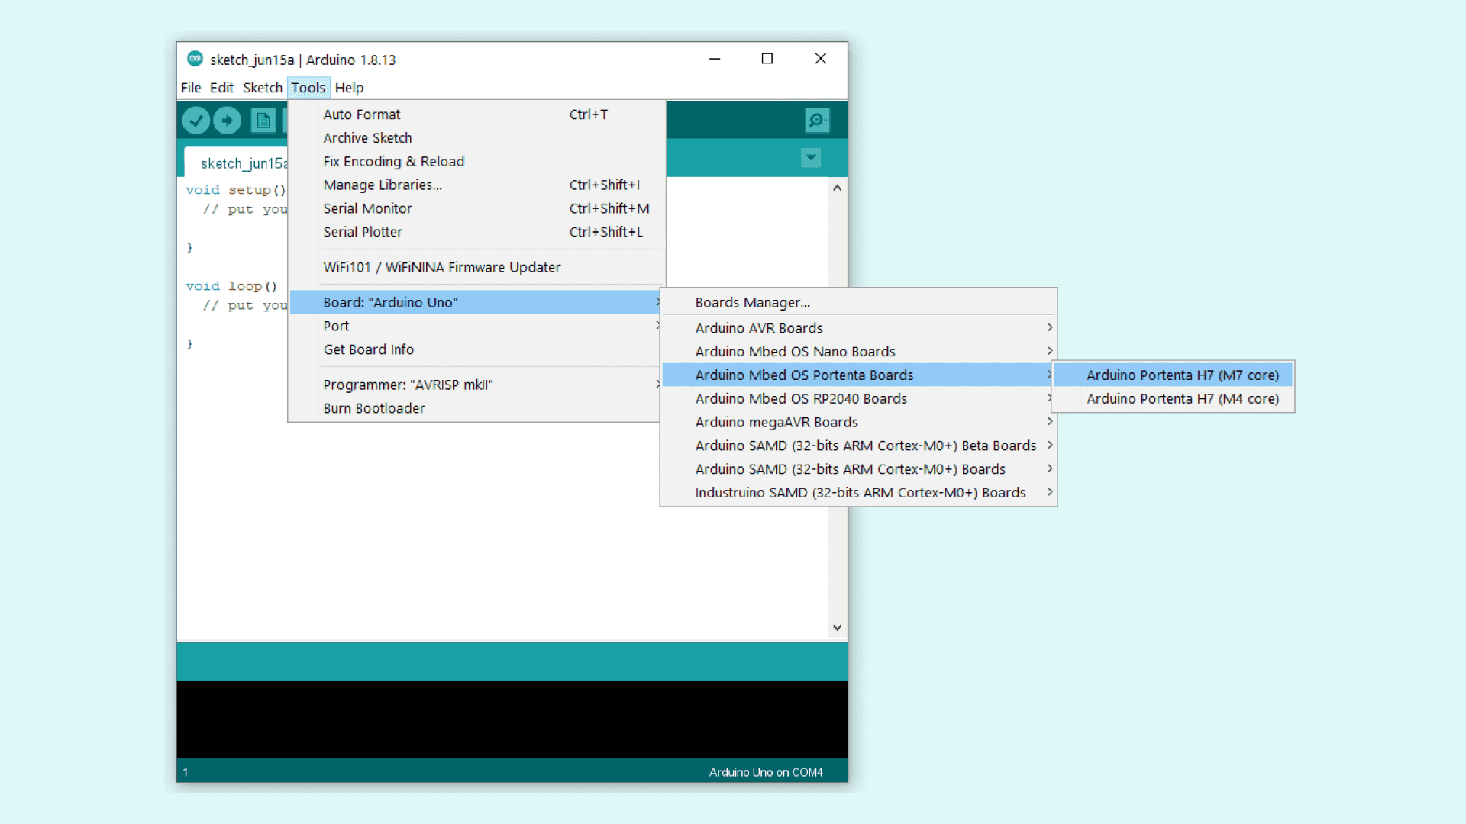Open the Sketch menu
1466x824 pixels.
coord(263,88)
